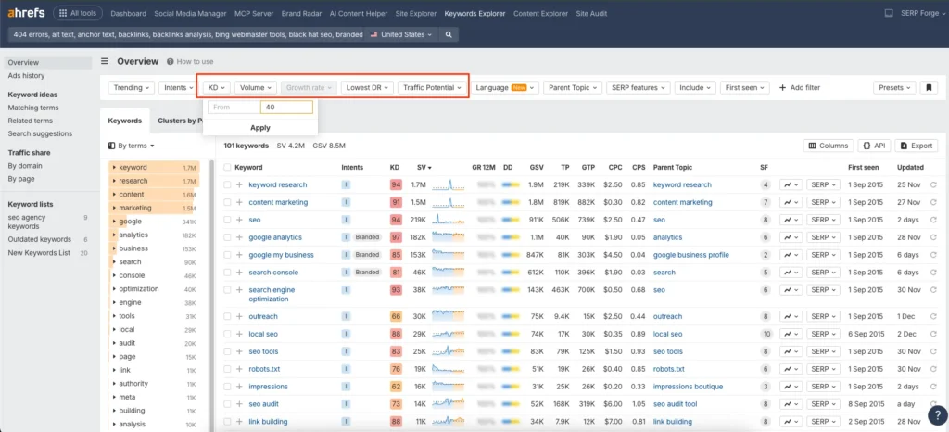Open the How to use help link

coord(190,62)
